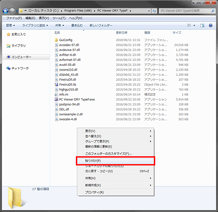Click the refresh icon beside address bar
Screen dimensions: 218x212
coord(154,11)
